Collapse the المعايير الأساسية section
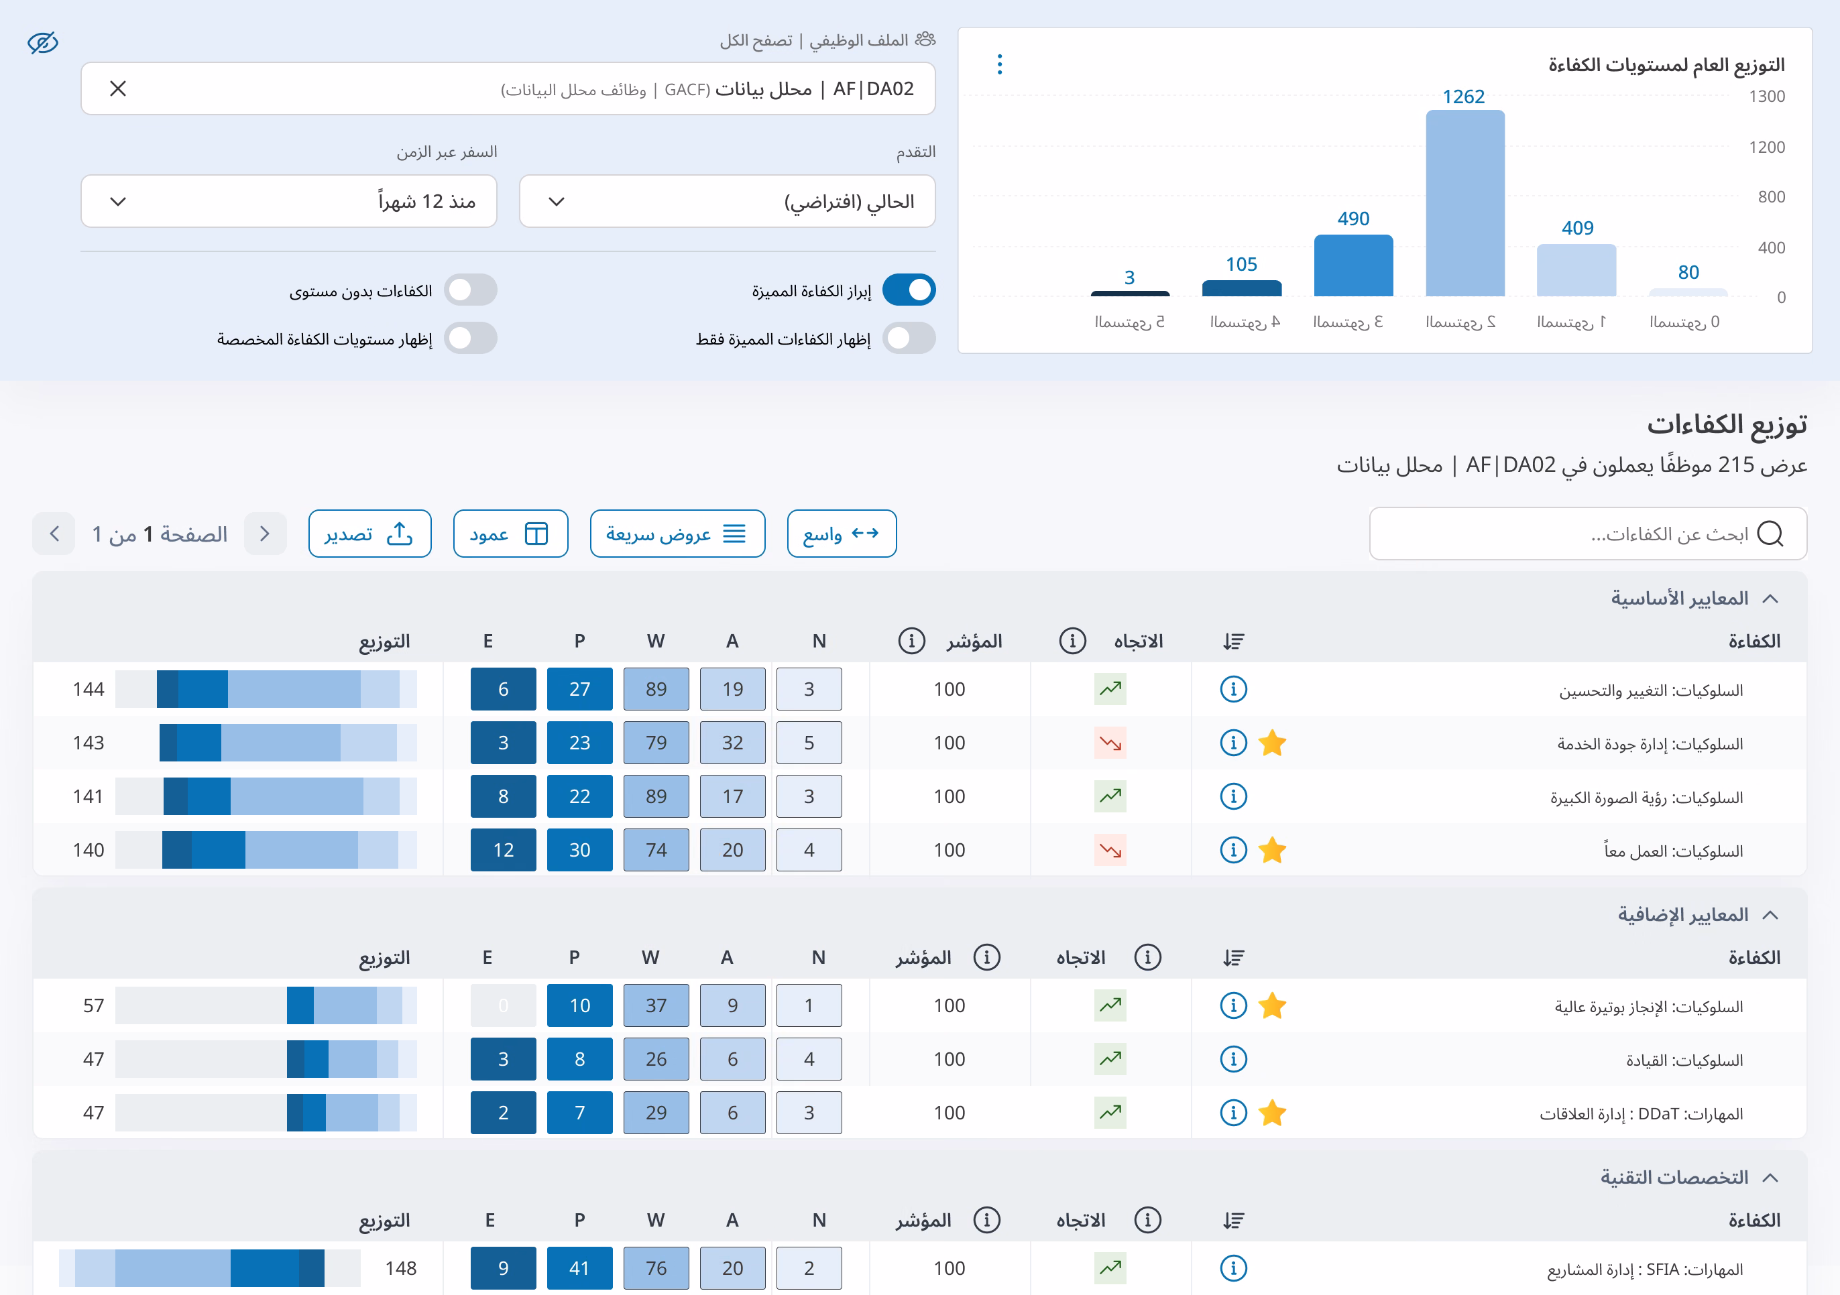This screenshot has height=1295, width=1840. click(1771, 599)
